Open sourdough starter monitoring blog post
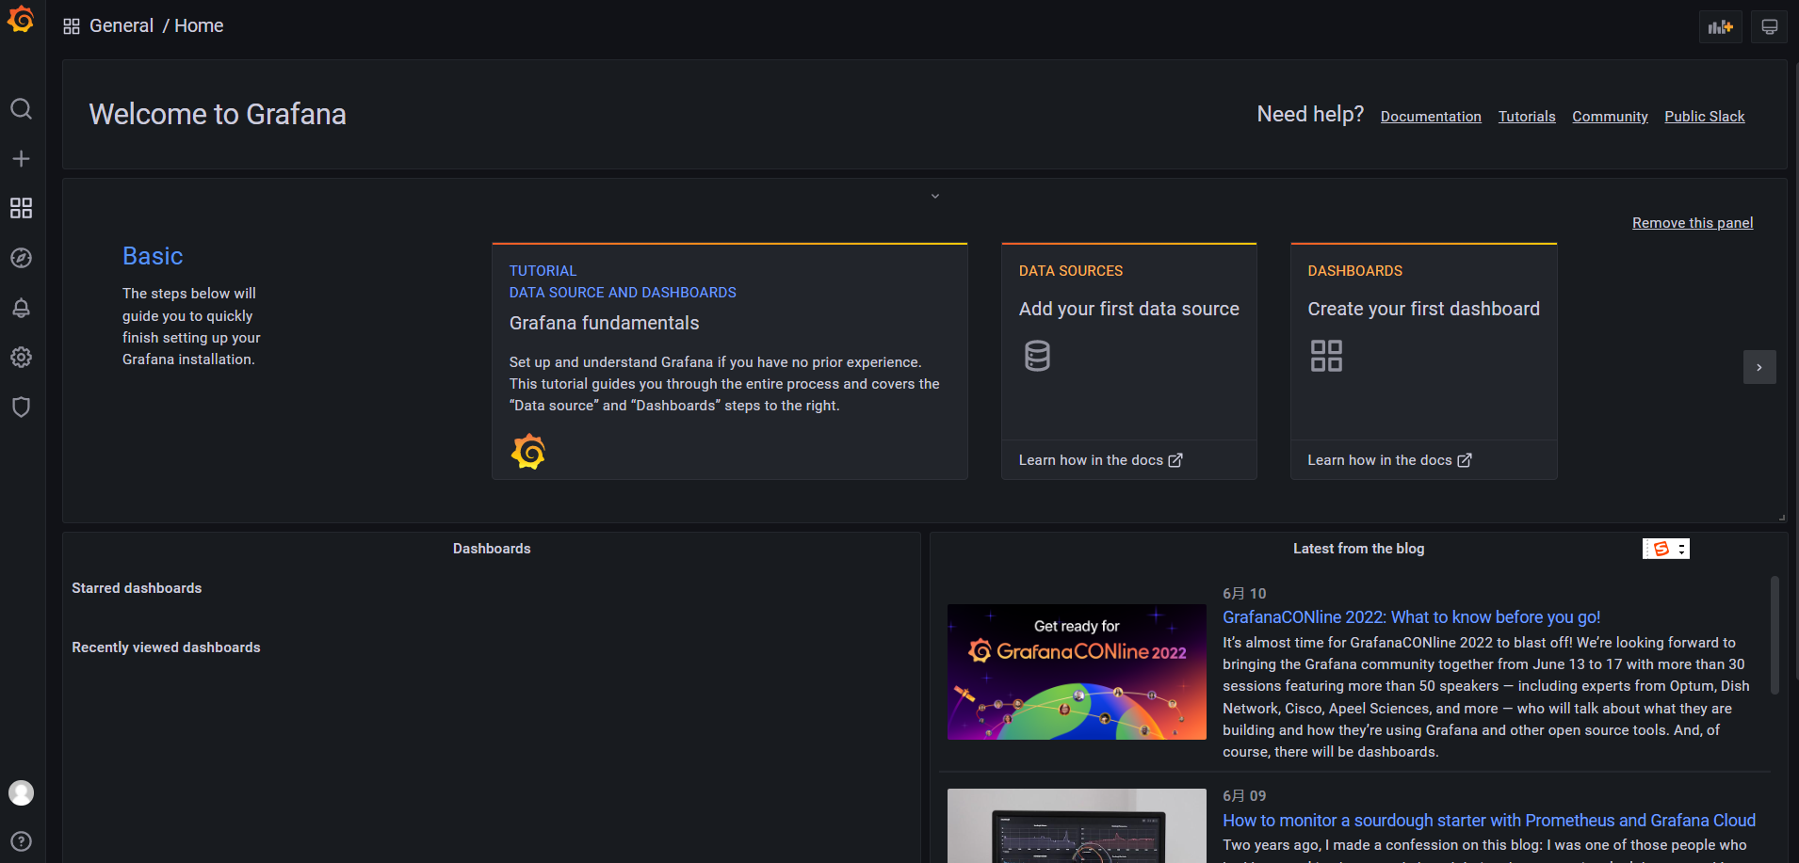 pos(1489,821)
